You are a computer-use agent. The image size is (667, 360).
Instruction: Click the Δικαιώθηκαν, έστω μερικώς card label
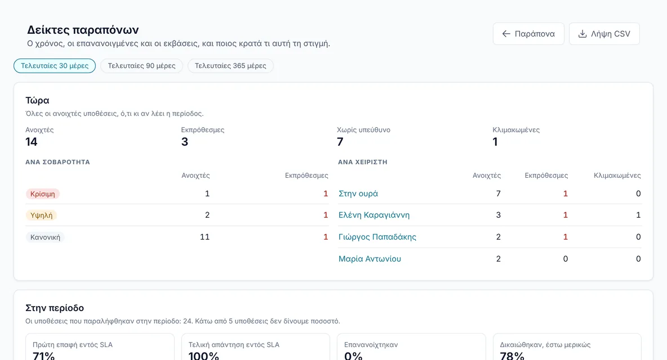pyautogui.click(x=545, y=345)
